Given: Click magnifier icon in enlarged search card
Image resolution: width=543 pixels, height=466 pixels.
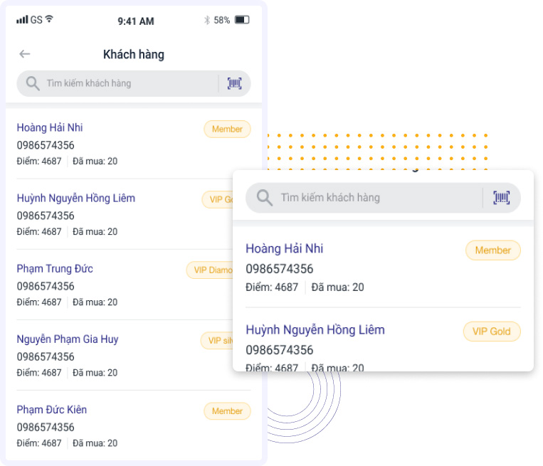Looking at the screenshot, I should (x=265, y=198).
